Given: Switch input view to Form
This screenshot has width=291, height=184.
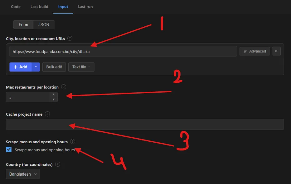Looking at the screenshot, I should [23, 25].
